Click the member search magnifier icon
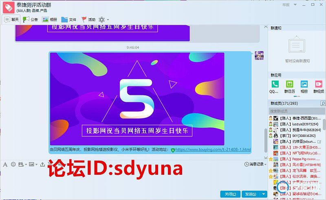The width and height of the screenshot is (326, 200). coord(323,103)
